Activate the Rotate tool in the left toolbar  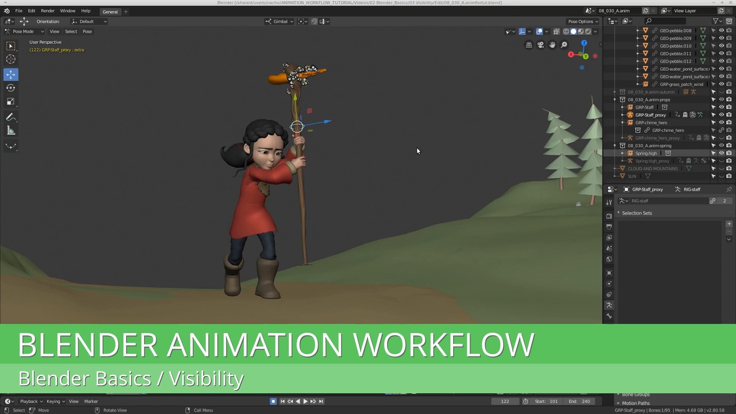[10, 88]
